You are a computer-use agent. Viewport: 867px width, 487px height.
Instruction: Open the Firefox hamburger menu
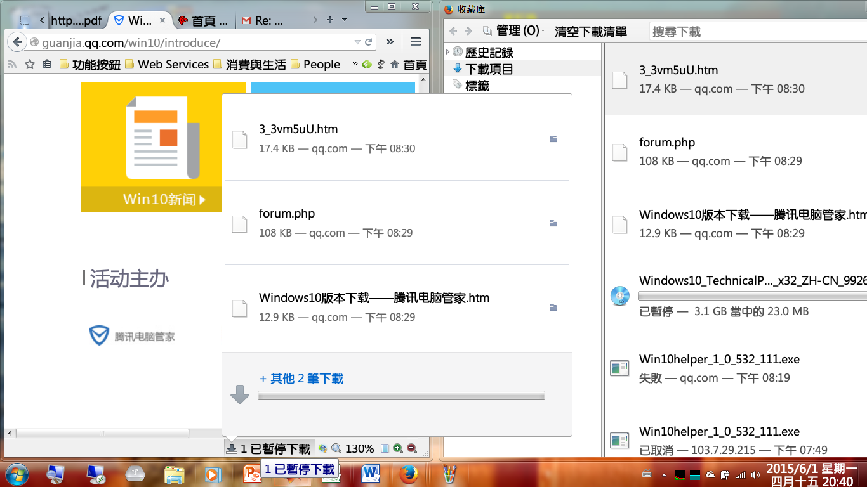[416, 42]
